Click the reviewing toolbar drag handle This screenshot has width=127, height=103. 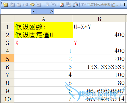click(x=2, y=5)
